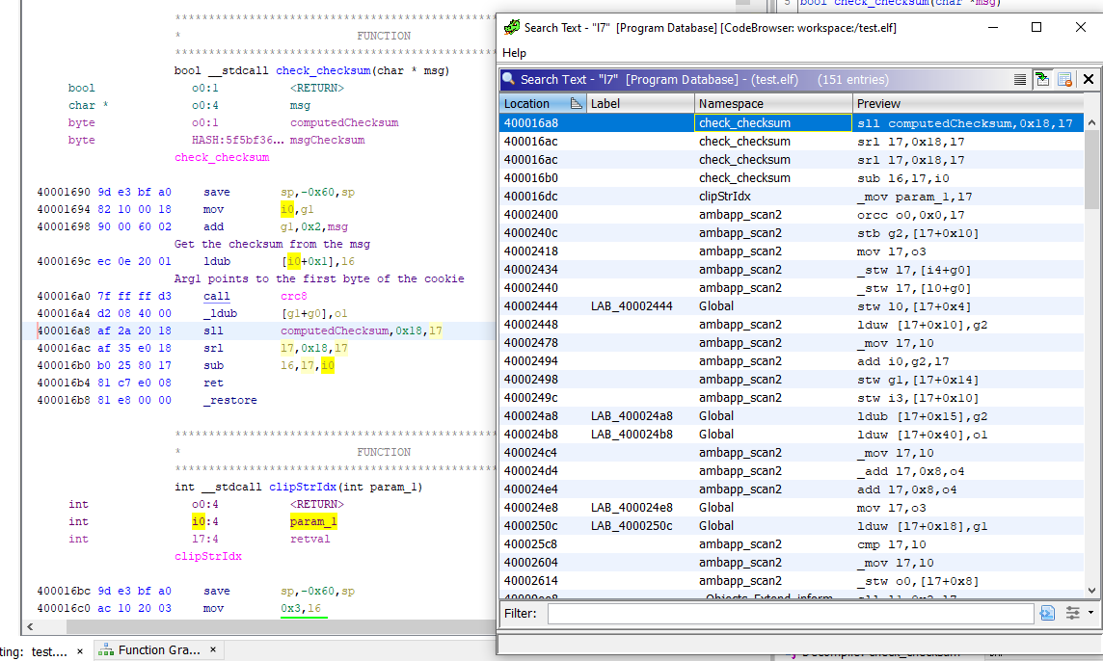Click label LAB_400024b8 in the results table
Image resolution: width=1103 pixels, height=661 pixels.
[631, 434]
